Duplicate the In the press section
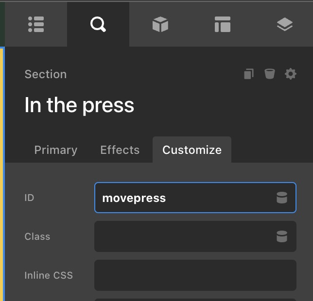Viewport: 313px width, 301px height. [x=249, y=74]
